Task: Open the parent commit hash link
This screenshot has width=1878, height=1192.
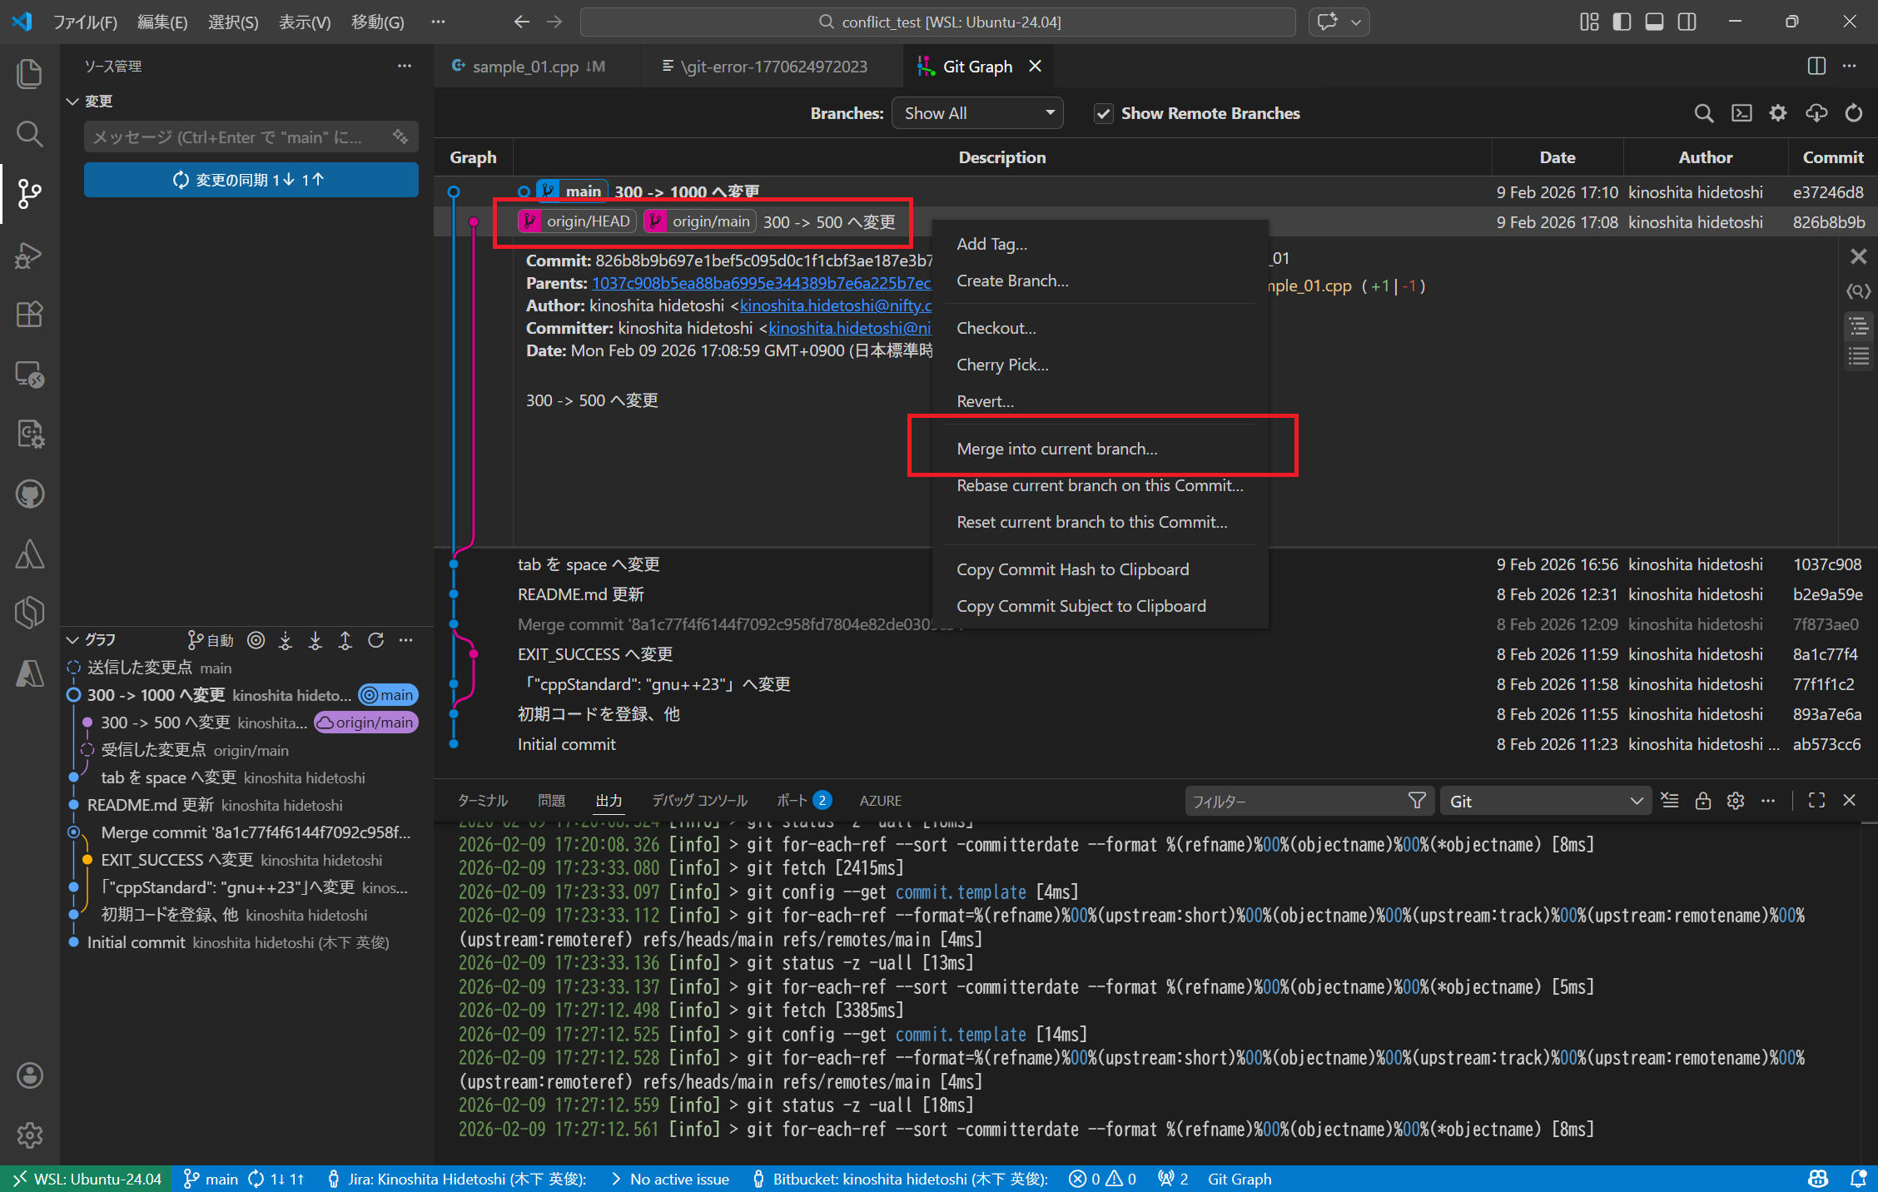Action: pos(761,283)
